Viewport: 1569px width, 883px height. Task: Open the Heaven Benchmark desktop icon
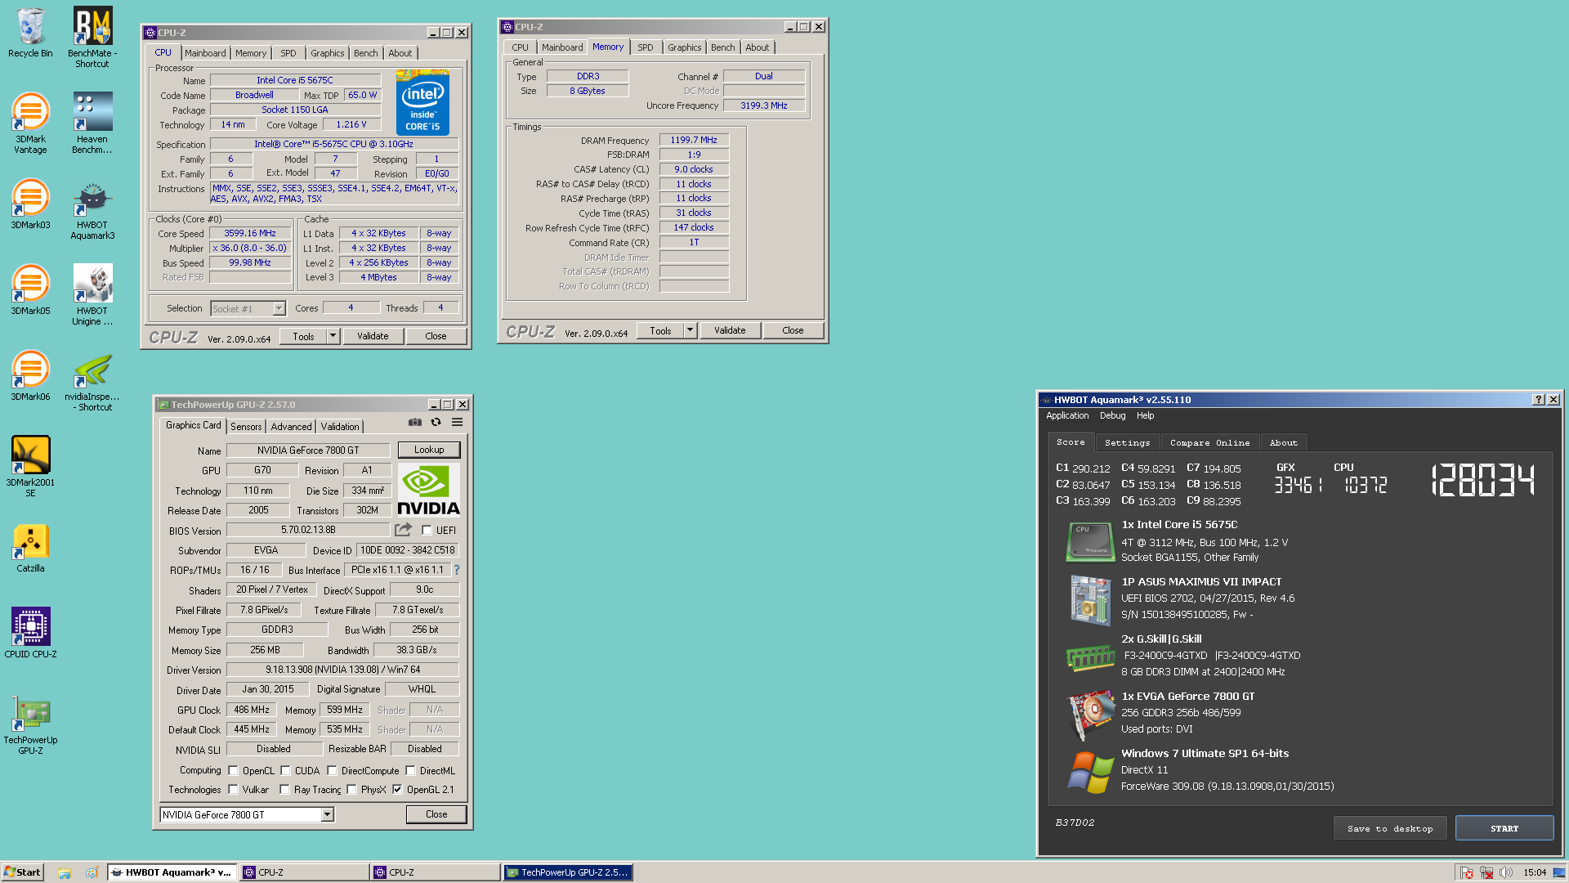tap(92, 123)
